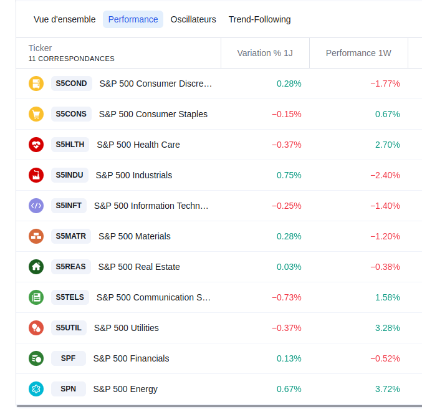The image size is (422, 417).
Task: Click the Consumer Discretionary sector icon
Action: tap(36, 84)
